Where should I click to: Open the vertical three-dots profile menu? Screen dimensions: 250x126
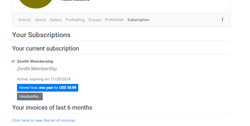point(222,20)
